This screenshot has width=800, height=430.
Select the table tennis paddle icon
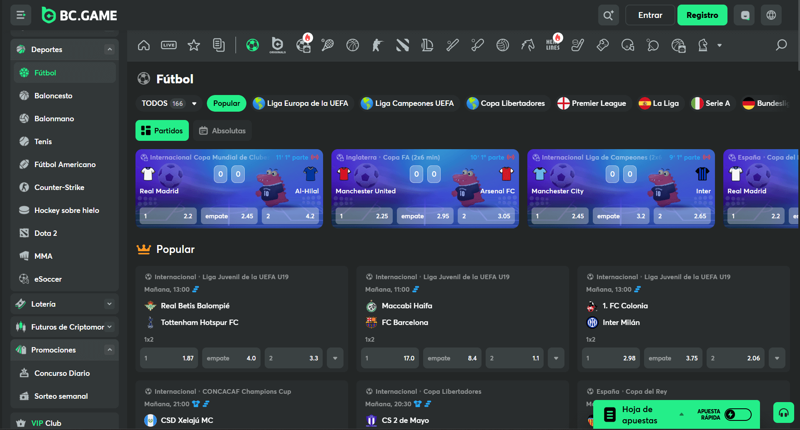(653, 45)
